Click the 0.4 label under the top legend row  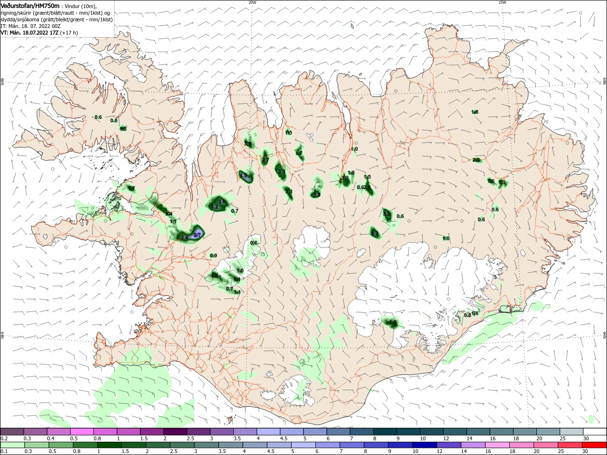pos(51,438)
